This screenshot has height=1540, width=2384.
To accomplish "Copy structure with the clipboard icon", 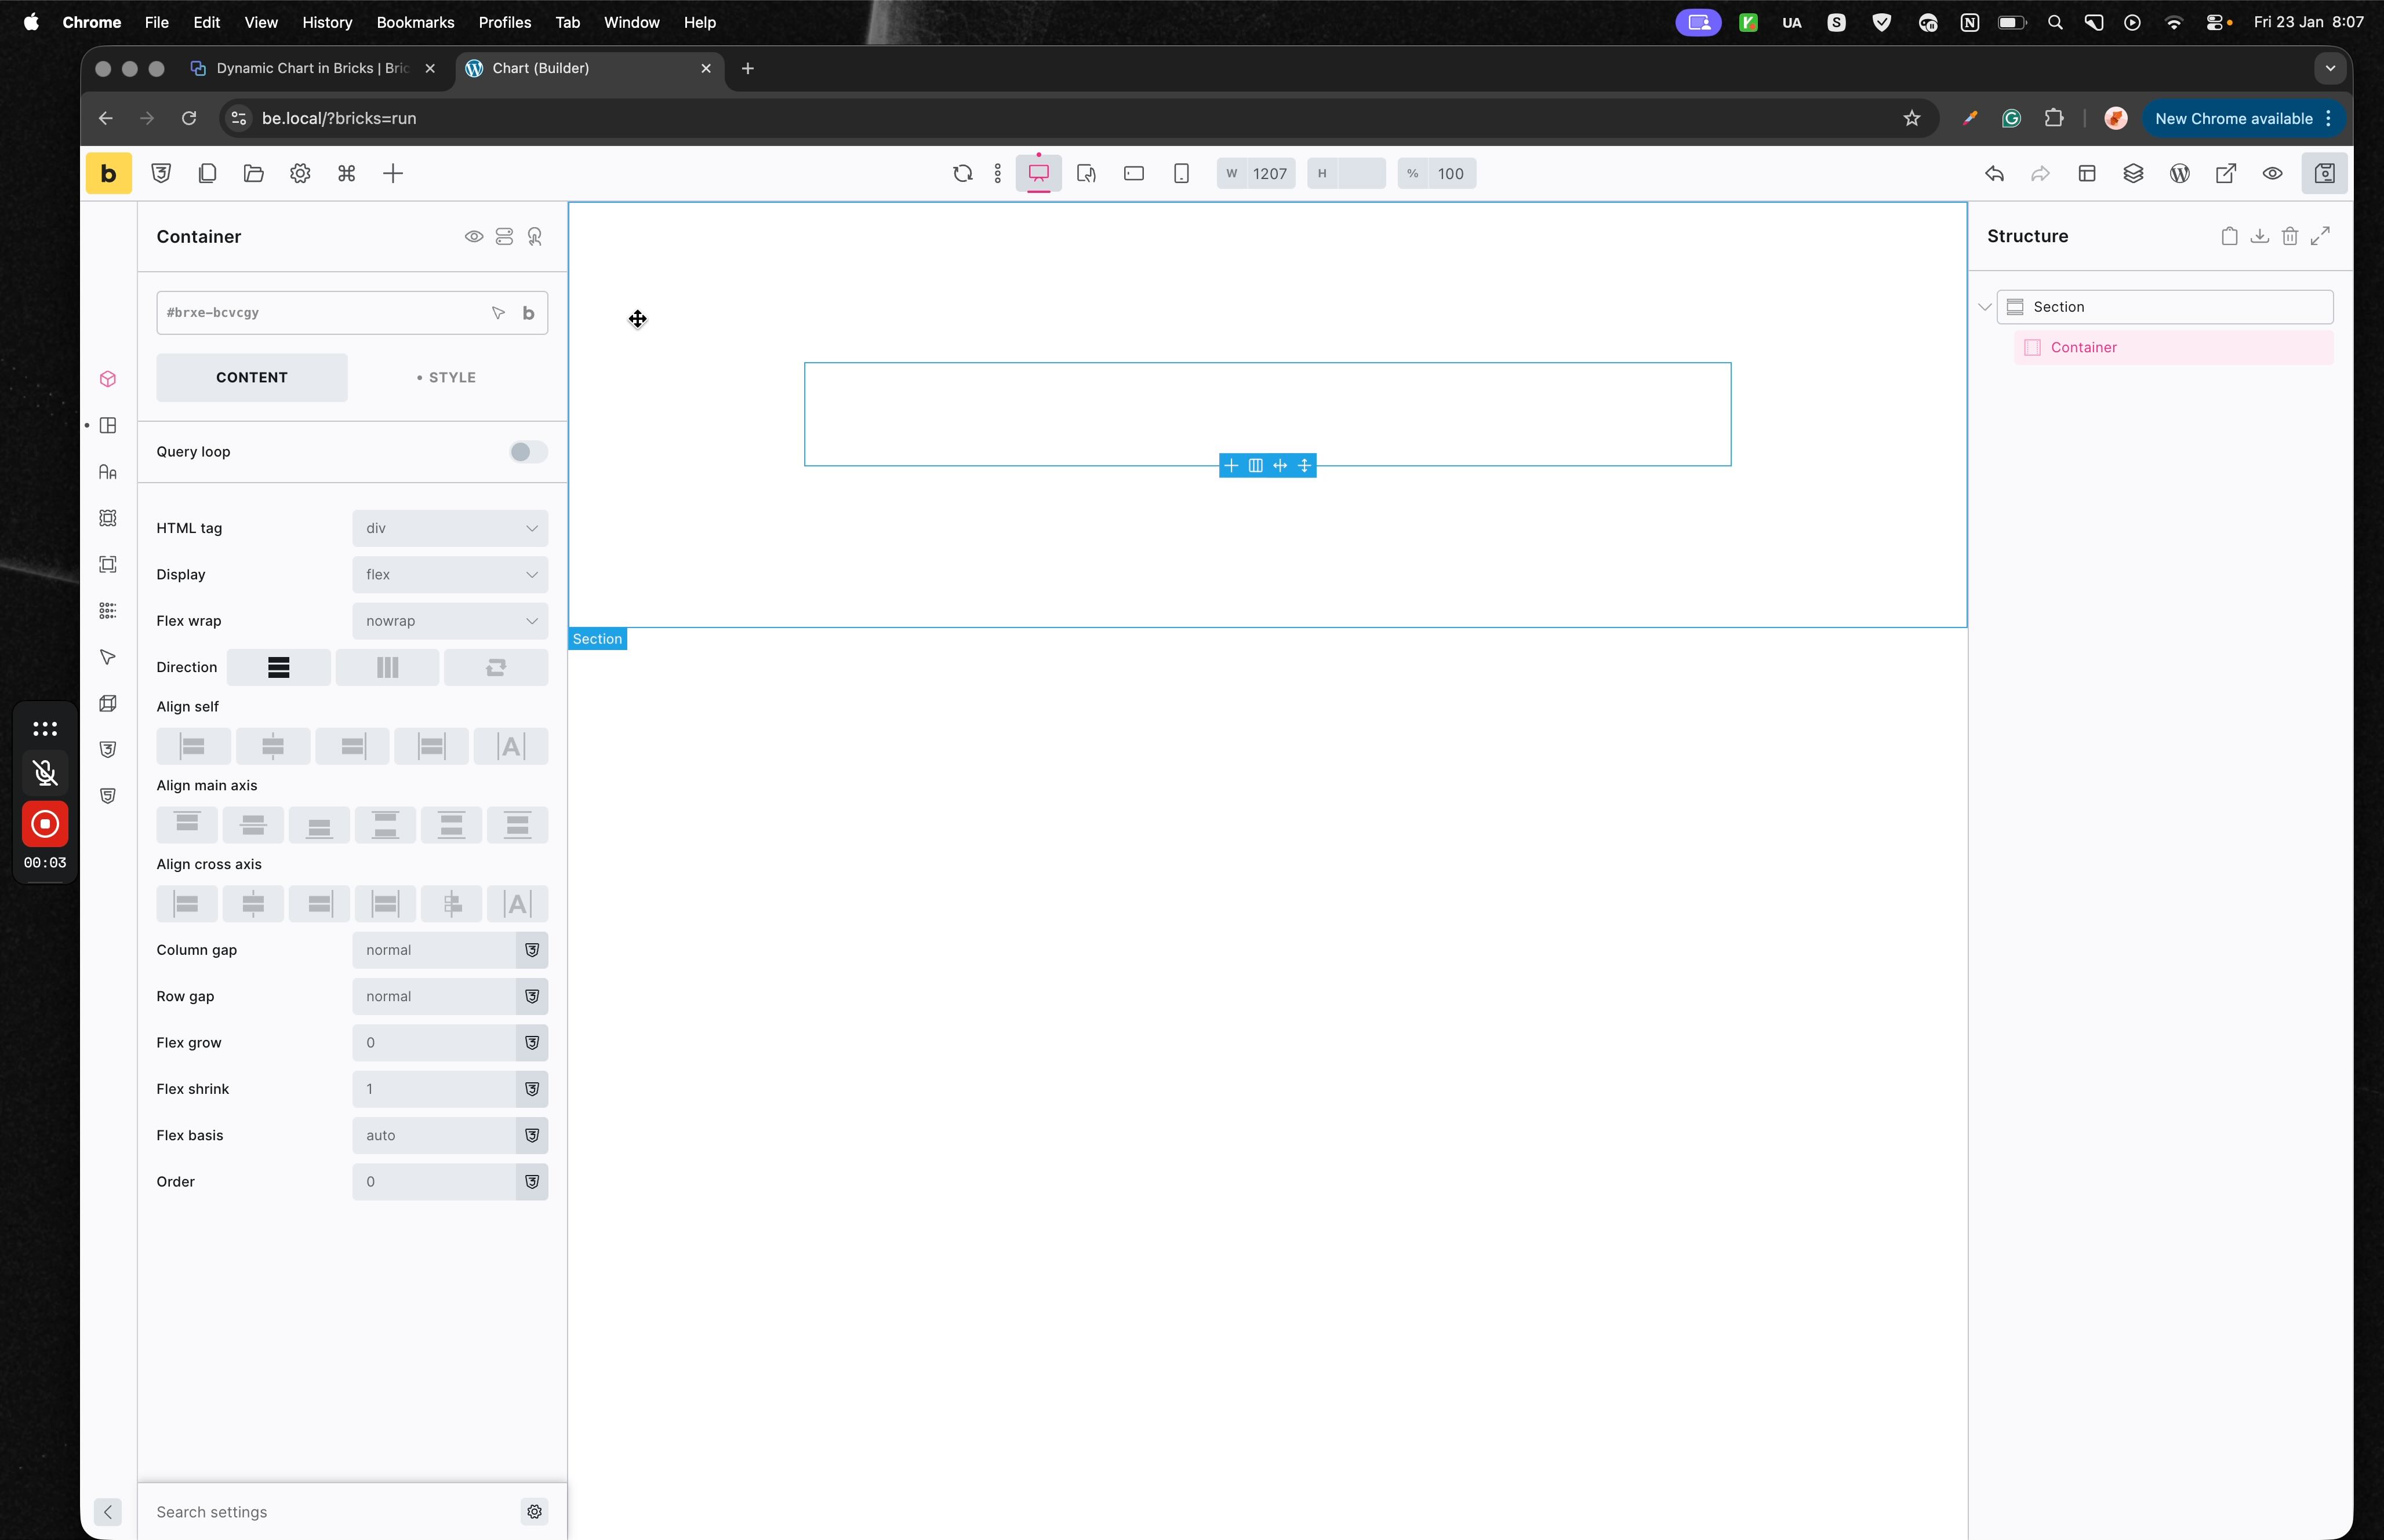I will click(x=2229, y=236).
